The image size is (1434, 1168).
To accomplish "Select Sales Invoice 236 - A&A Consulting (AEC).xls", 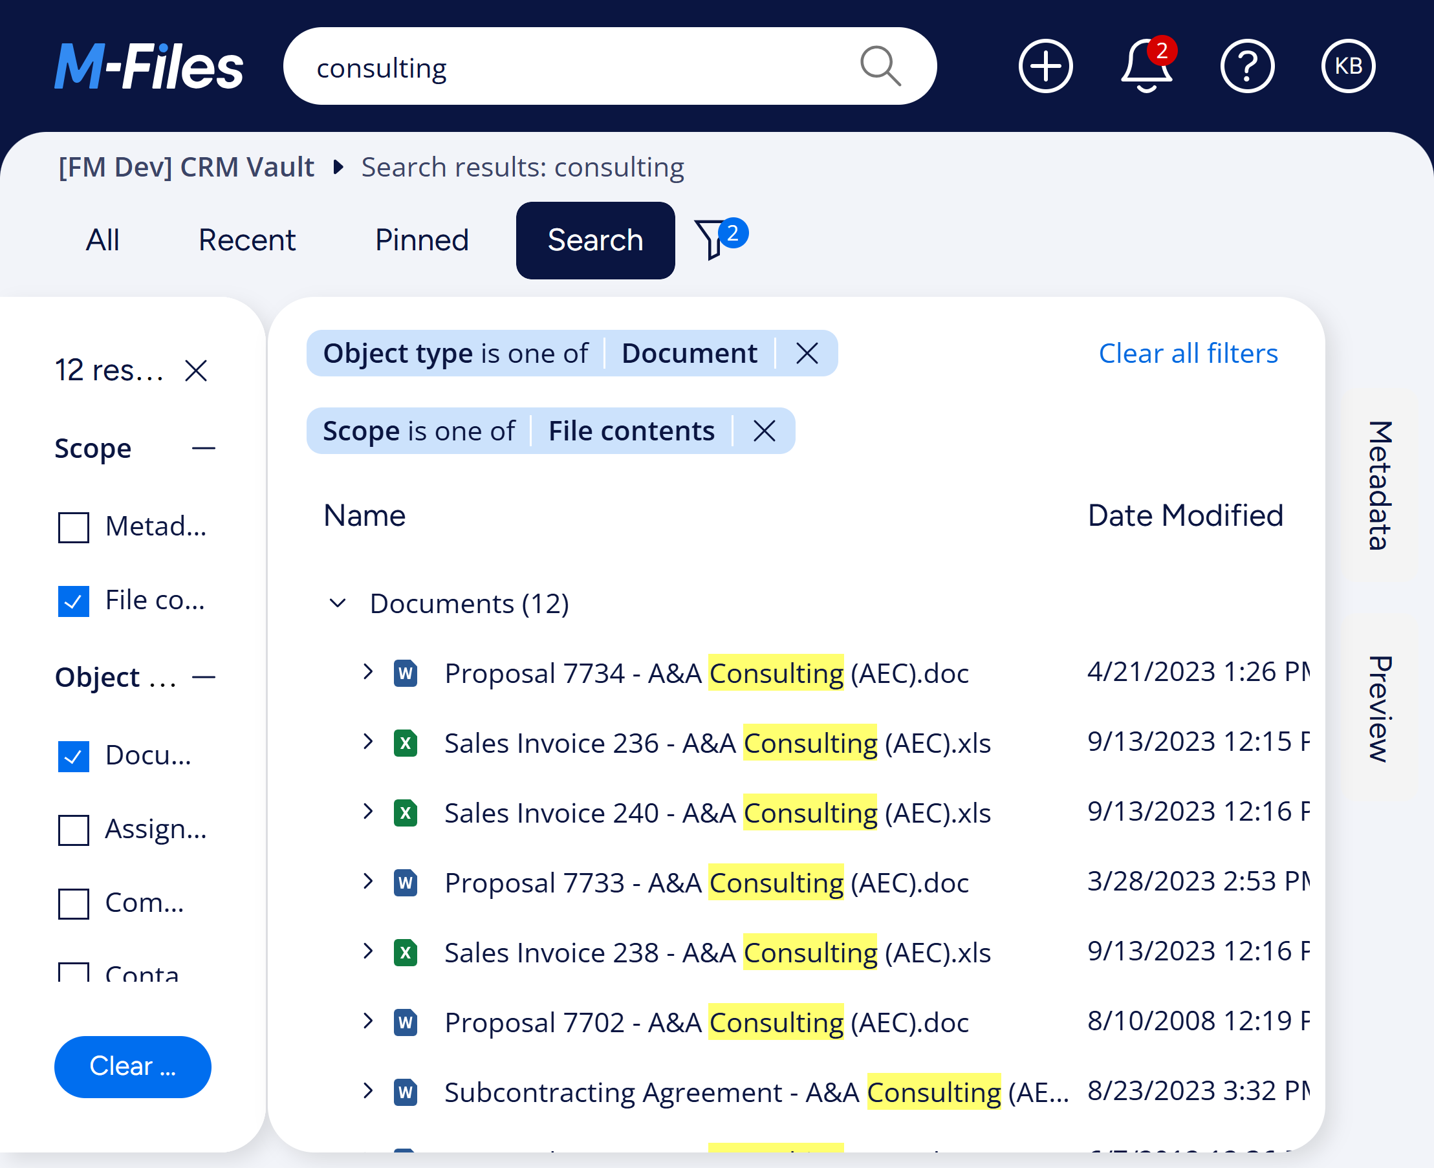I will click(x=717, y=743).
